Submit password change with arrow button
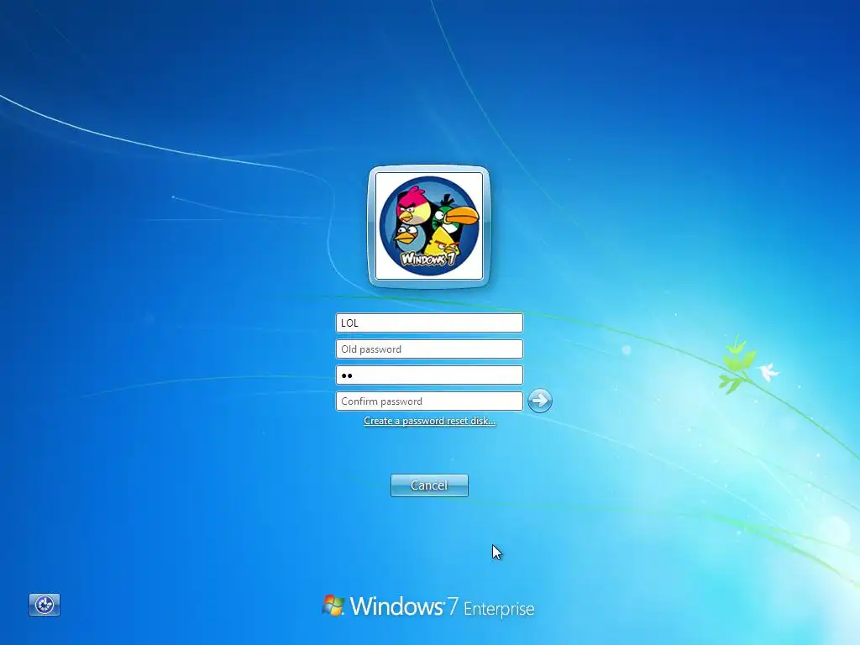 (x=540, y=401)
